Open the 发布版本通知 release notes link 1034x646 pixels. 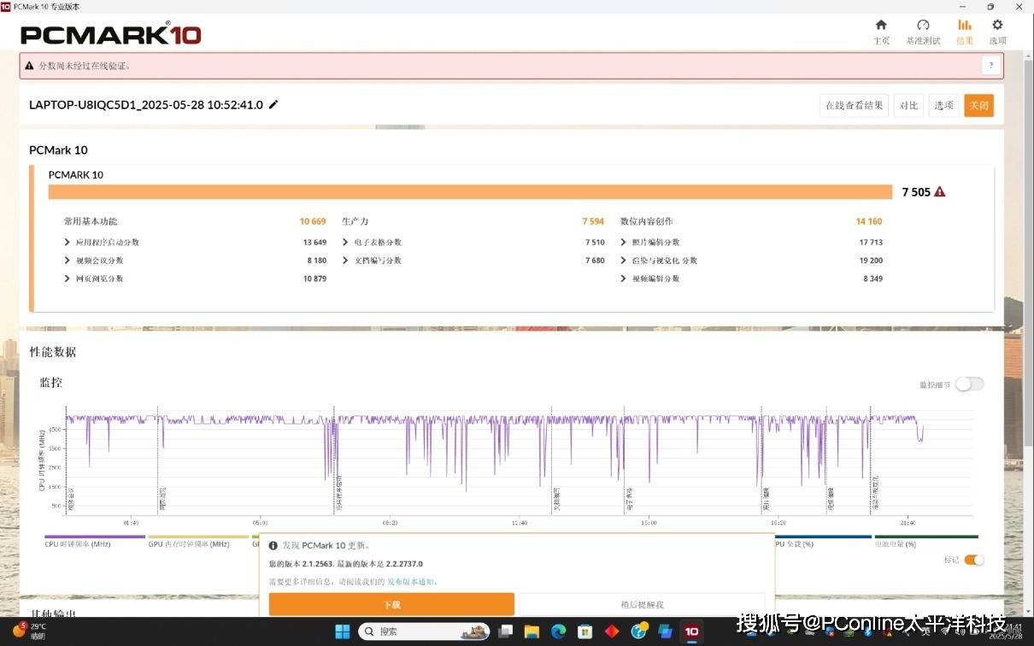pyautogui.click(x=411, y=582)
